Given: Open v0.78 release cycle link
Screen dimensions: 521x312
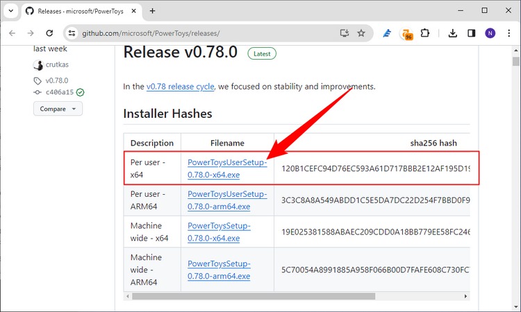Looking at the screenshot, I should 180,87.
